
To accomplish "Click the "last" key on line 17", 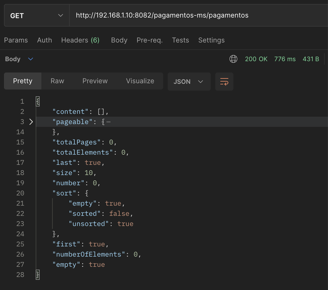I will (64, 163).
